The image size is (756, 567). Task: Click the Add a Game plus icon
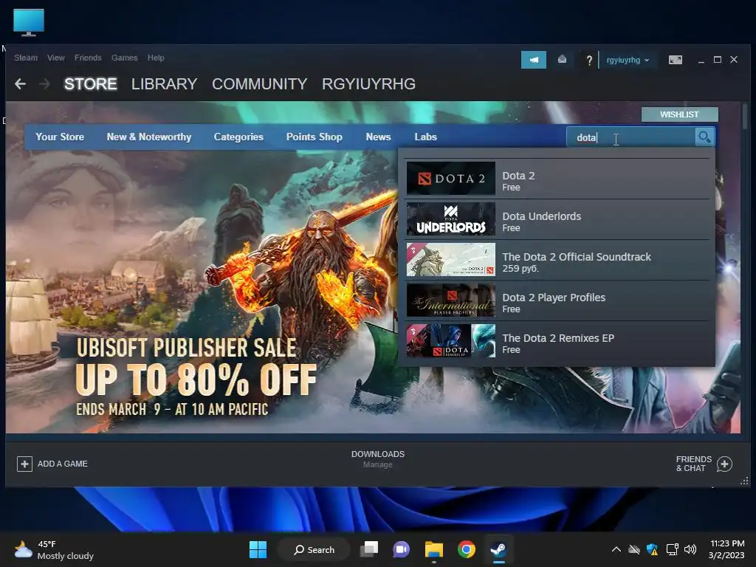24,464
